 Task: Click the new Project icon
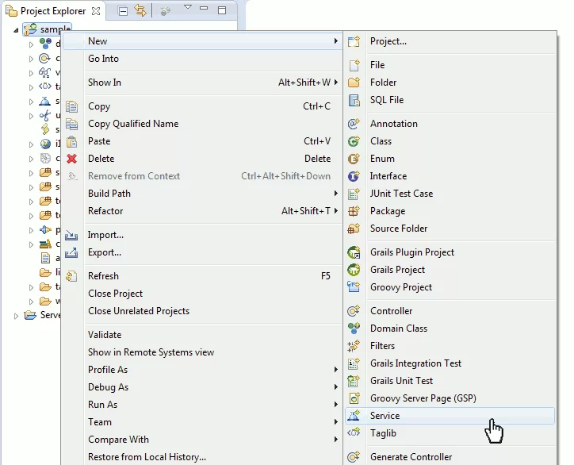click(354, 41)
